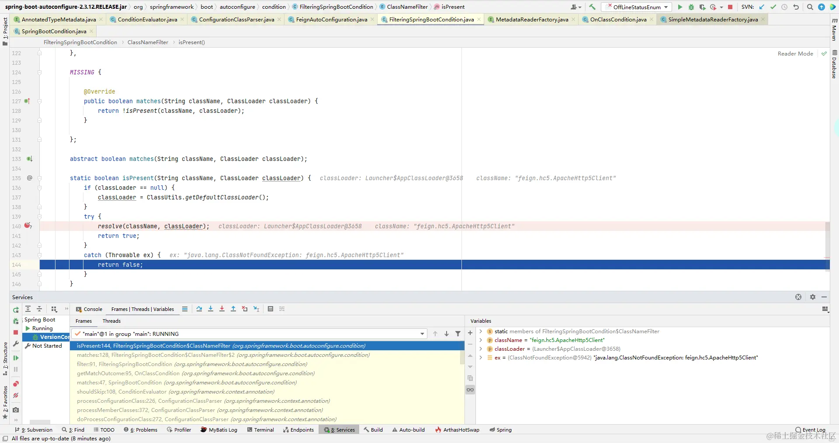Open the OffLineStatusEnum run configuration dropdown
The height and width of the screenshot is (443, 839).
(x=636, y=7)
